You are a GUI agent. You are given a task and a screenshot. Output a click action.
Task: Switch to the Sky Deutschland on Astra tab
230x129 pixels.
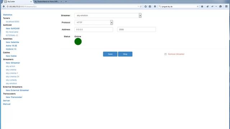point(48,1)
